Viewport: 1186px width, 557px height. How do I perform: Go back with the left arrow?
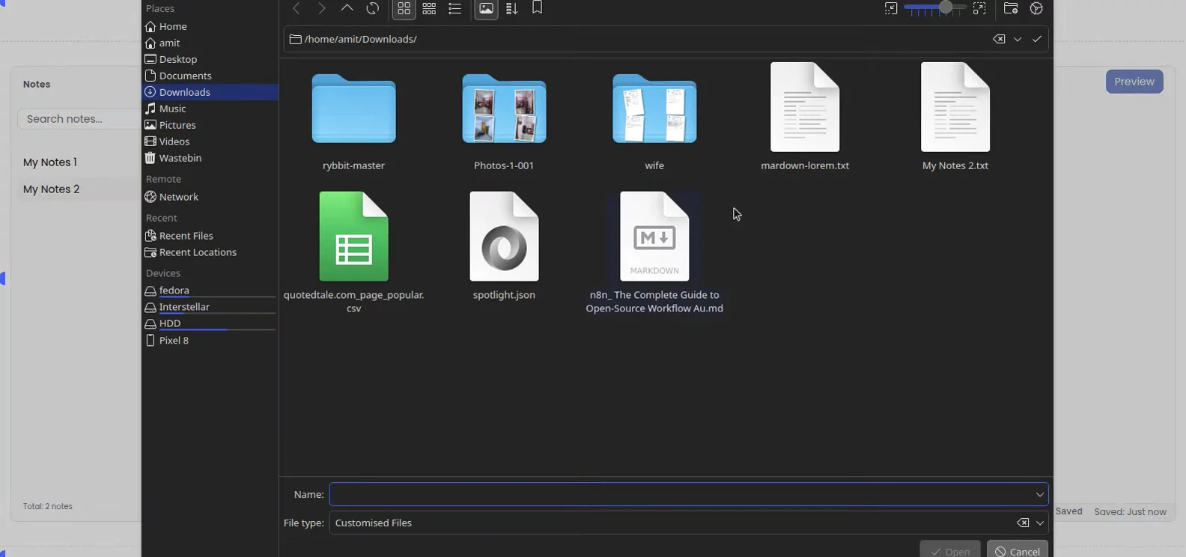pos(296,8)
